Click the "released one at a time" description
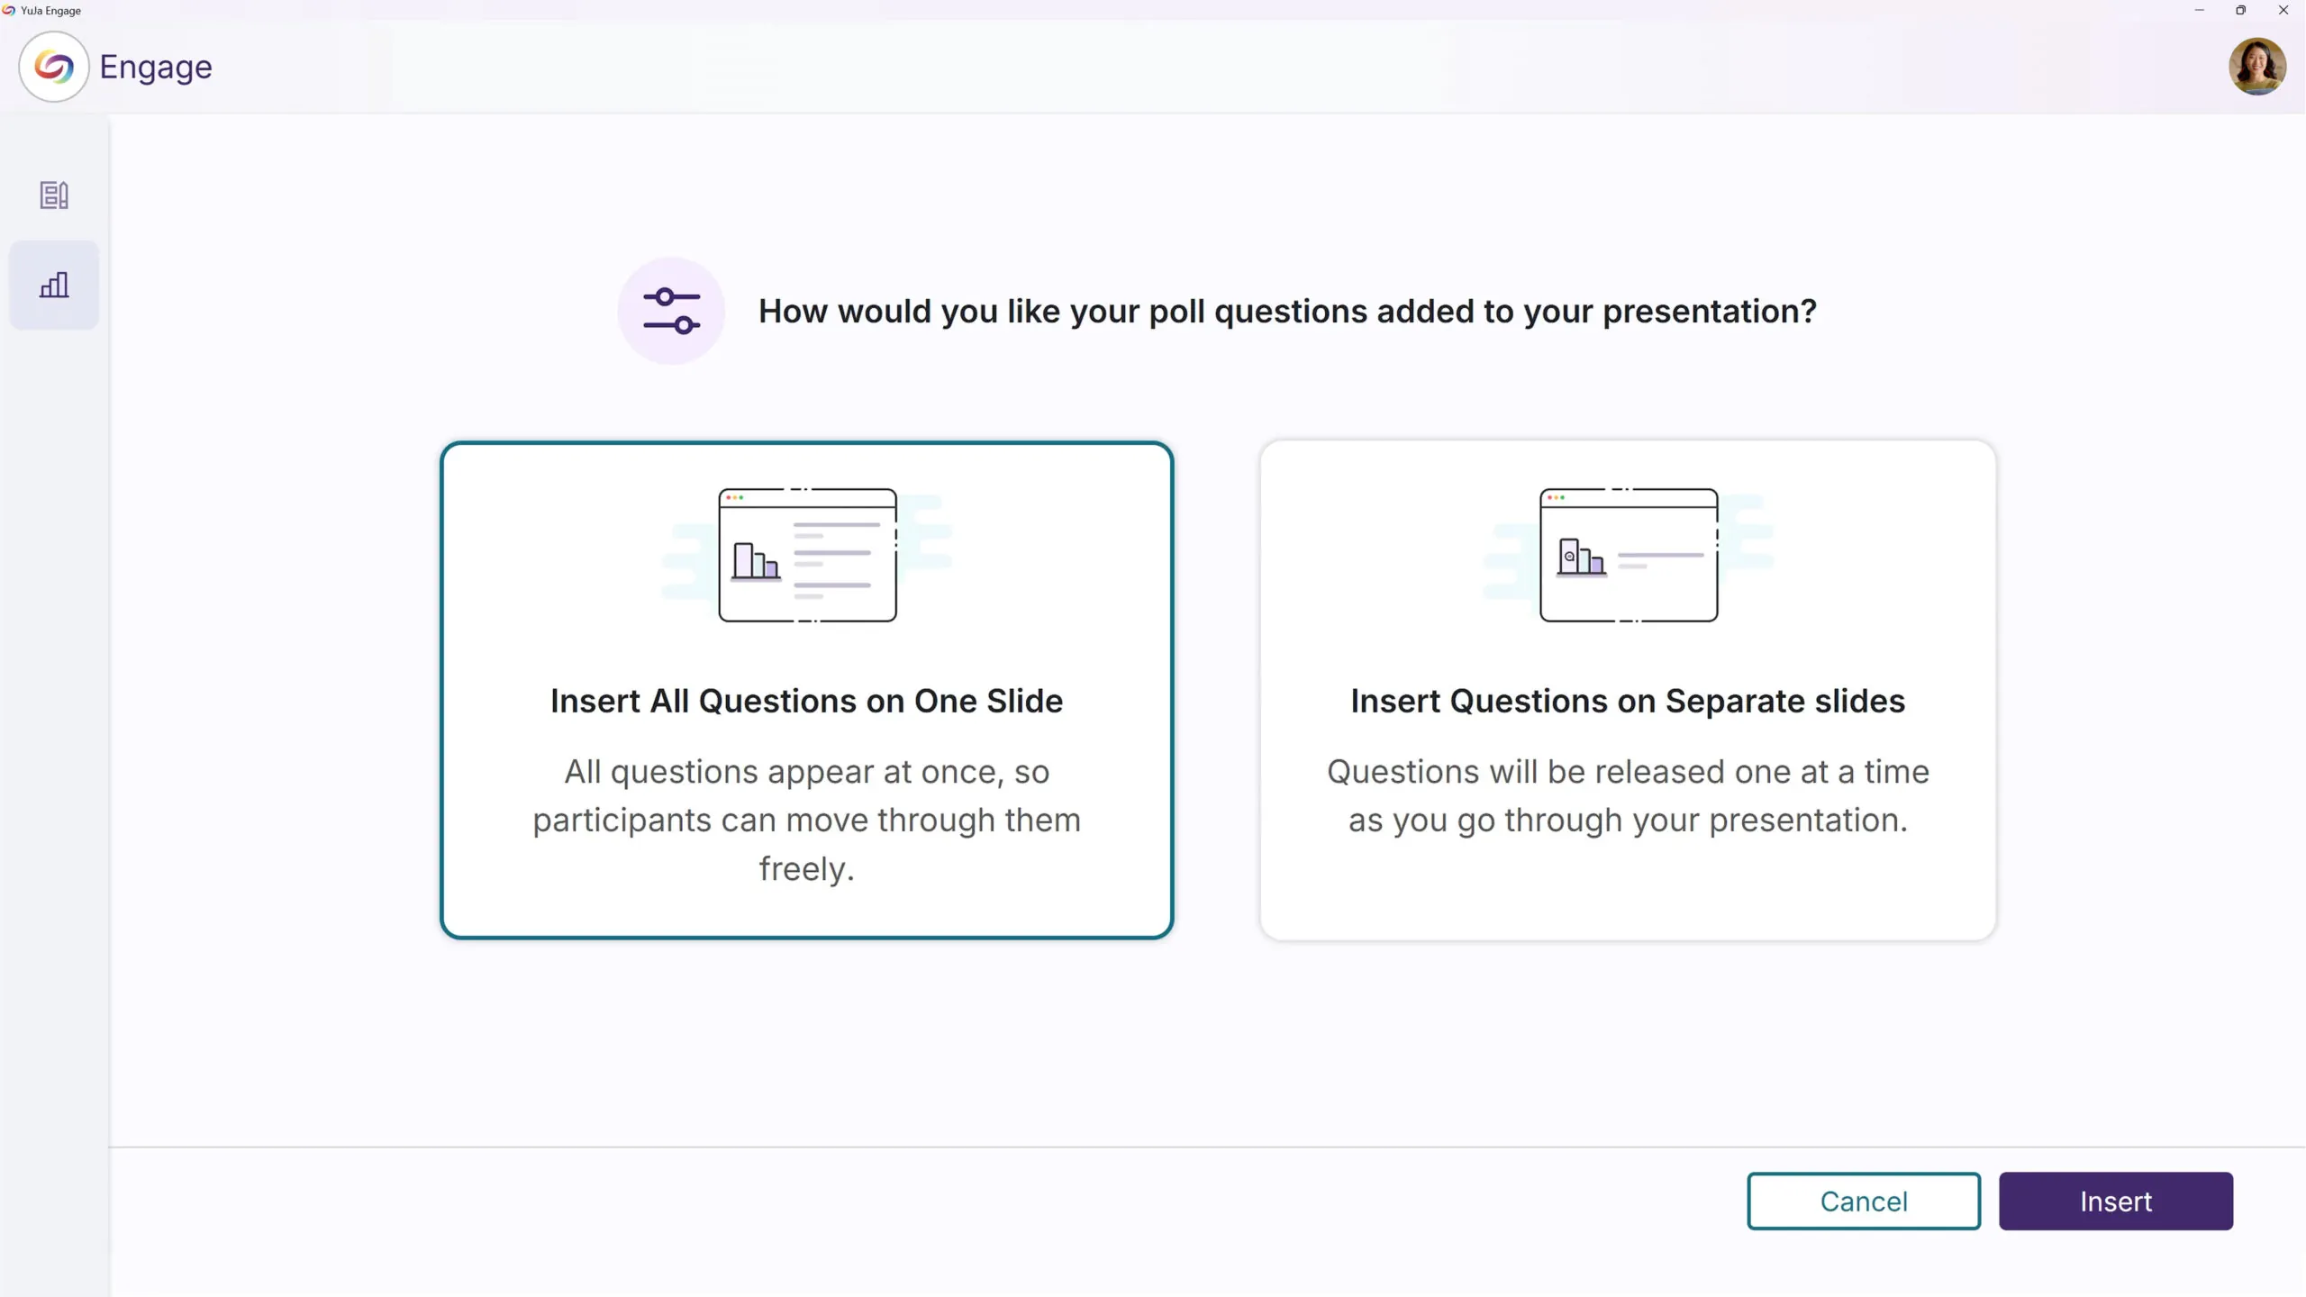This screenshot has width=2306, height=1297. [1628, 795]
